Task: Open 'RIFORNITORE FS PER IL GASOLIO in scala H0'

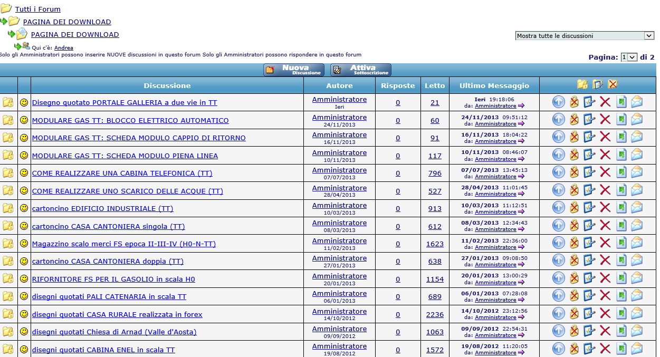Action: [113, 279]
